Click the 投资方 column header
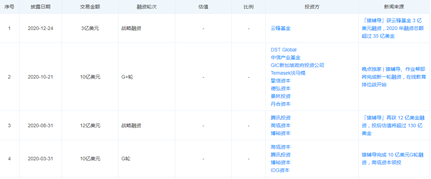 click(x=312, y=7)
